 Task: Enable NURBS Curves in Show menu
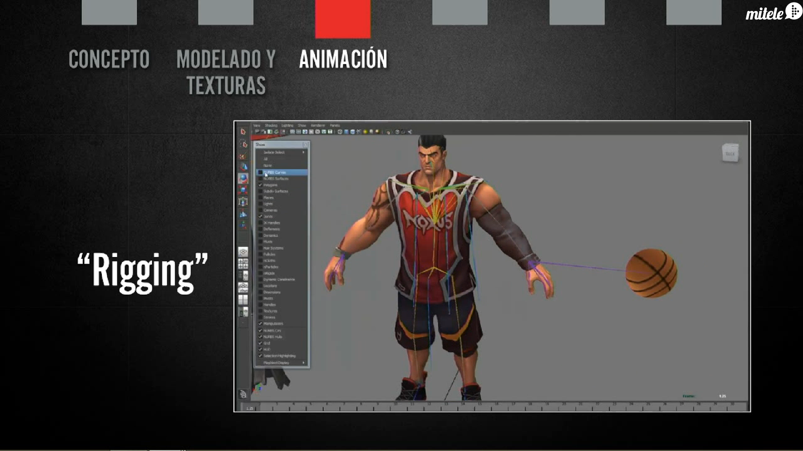pyautogui.click(x=282, y=172)
